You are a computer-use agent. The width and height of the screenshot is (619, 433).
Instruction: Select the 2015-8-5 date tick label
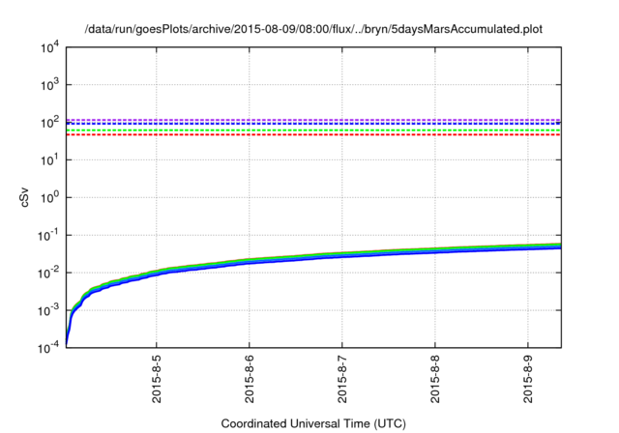coord(157,379)
